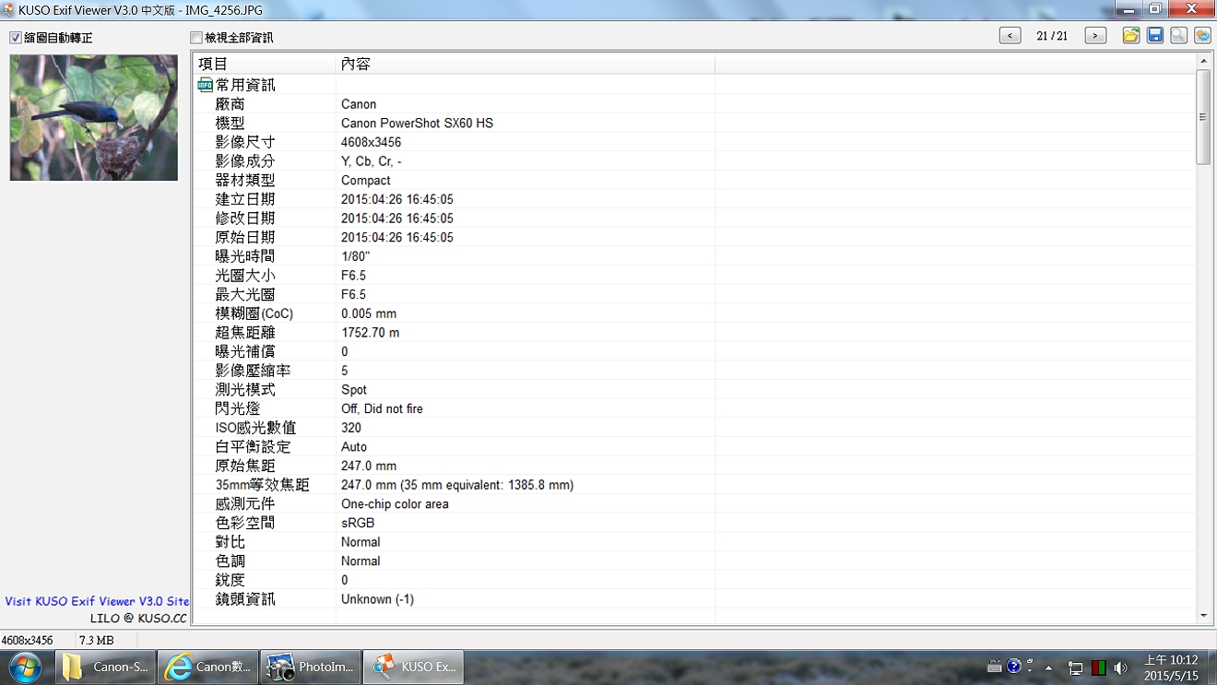This screenshot has height=685, width=1217.
Task: Select the 閃光燈 row
Action: click(x=694, y=408)
